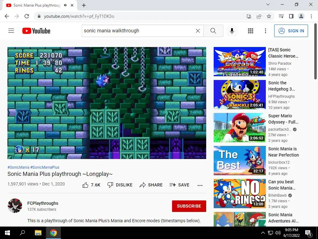Open bickuribox12 channel name

pyautogui.click(x=279, y=162)
